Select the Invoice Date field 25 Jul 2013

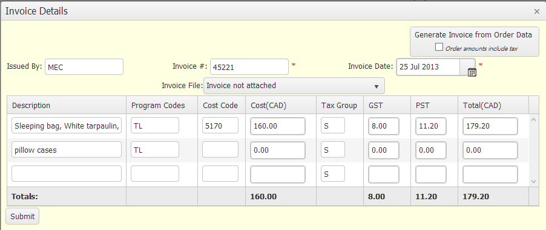tap(429, 67)
